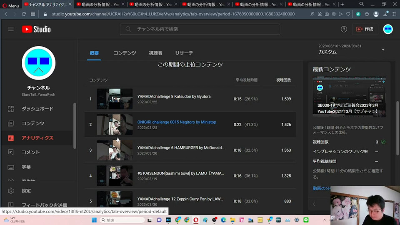
Task: Open YAMADAchallenge 6 HAMBURGER by McDonald video
Action: pyautogui.click(x=180, y=147)
